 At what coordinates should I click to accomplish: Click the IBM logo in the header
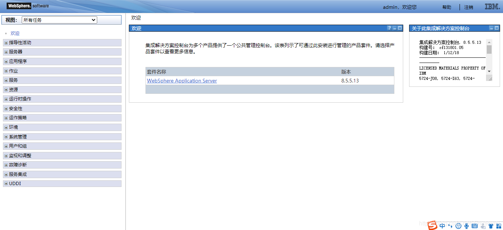pyautogui.click(x=492, y=7)
